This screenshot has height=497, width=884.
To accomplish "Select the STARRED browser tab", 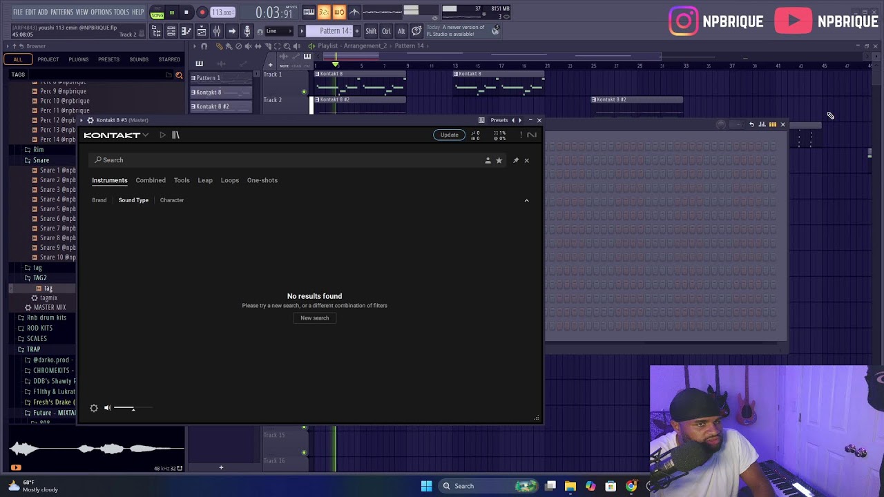I will tap(169, 59).
